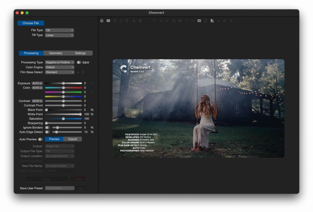Click the Exposure slider handle
Image resolution: width=313 pixels, height=212 pixels.
click(64, 83)
